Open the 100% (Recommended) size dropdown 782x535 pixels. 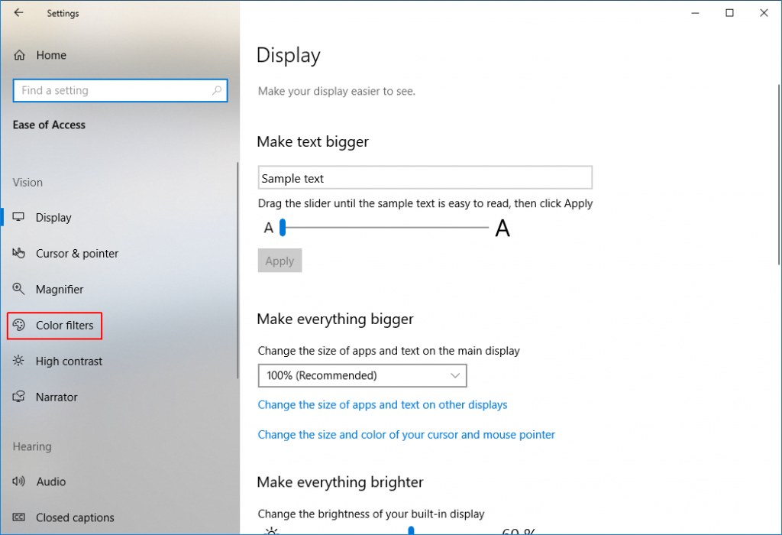coord(362,375)
